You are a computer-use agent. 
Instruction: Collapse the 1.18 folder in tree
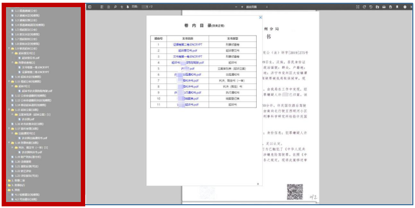pos(9,142)
